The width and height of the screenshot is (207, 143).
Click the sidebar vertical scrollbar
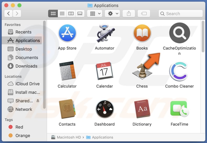[x=44, y=65]
